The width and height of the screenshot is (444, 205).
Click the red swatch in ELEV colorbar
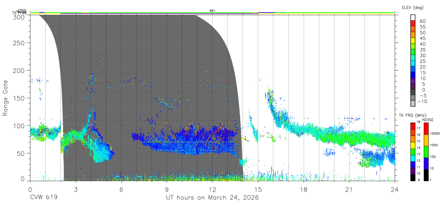414,23
